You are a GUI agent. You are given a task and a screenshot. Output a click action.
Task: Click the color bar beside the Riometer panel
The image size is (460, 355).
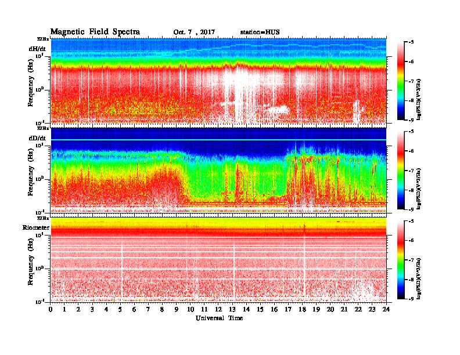click(x=401, y=260)
